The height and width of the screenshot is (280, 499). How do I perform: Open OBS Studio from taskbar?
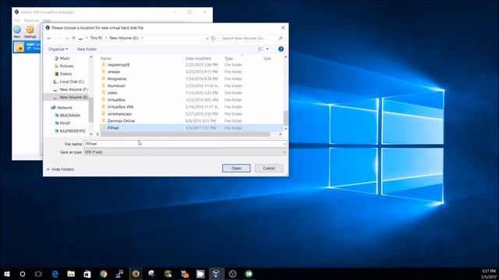232,274
